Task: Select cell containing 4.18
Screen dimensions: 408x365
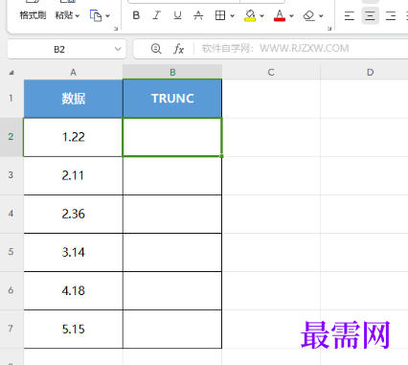Action: point(73,290)
